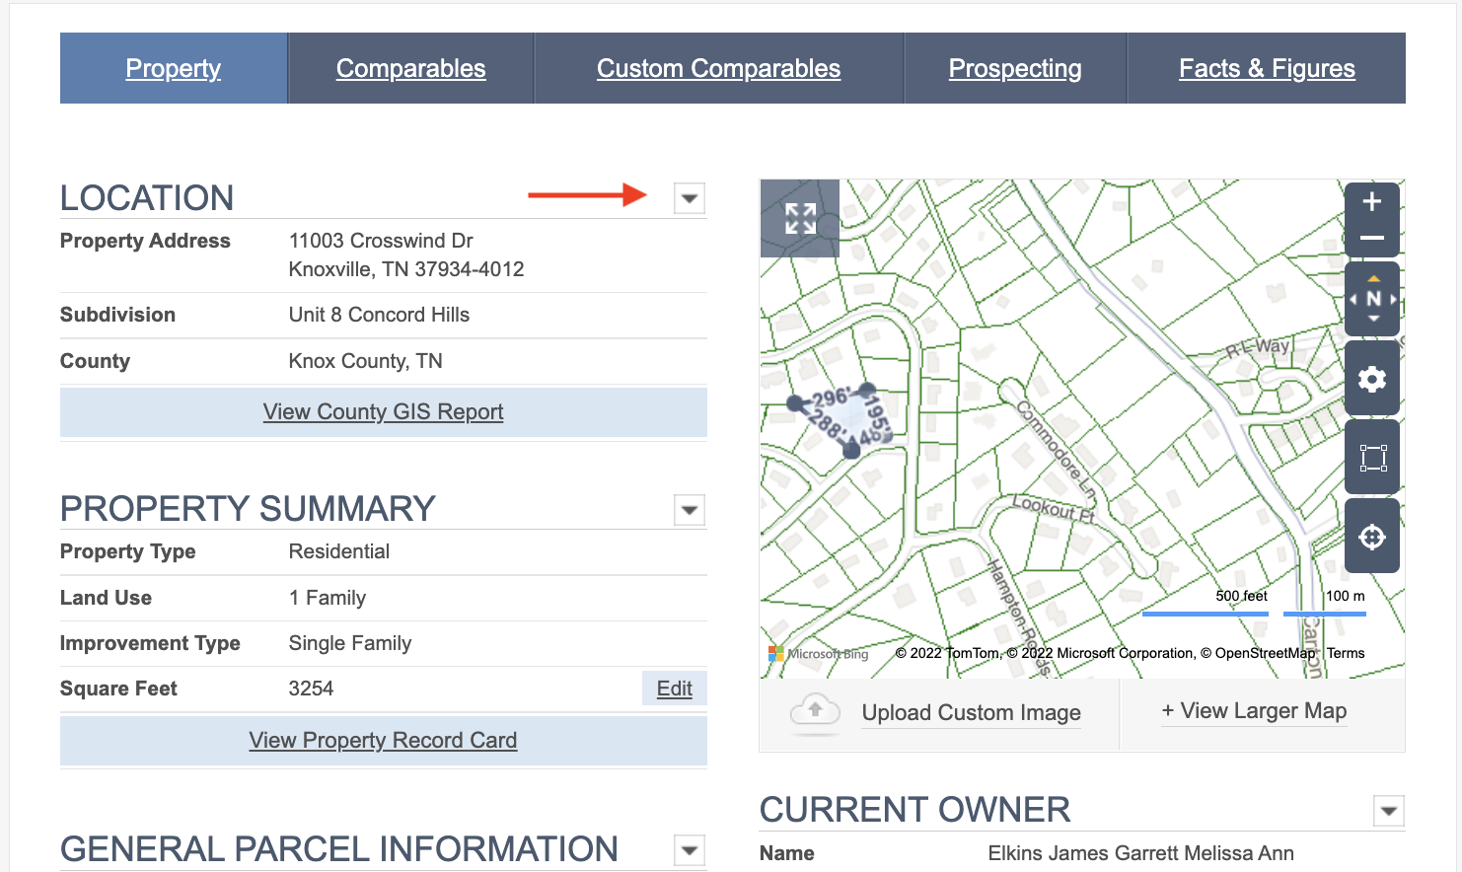Open the Facts & Figures tab
Image resolution: width=1462 pixels, height=872 pixels.
tap(1267, 68)
